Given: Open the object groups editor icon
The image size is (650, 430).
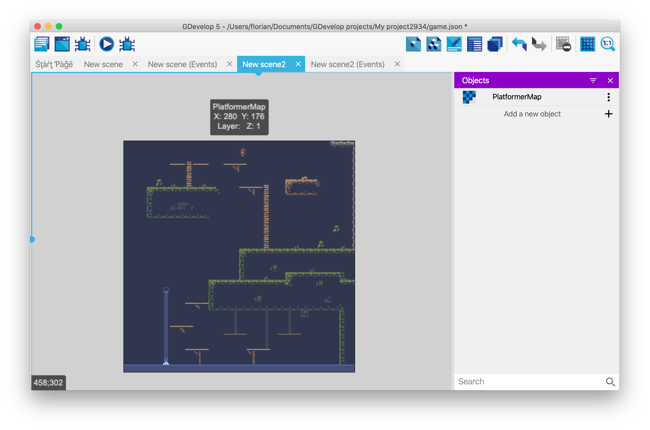Looking at the screenshot, I should (434, 44).
